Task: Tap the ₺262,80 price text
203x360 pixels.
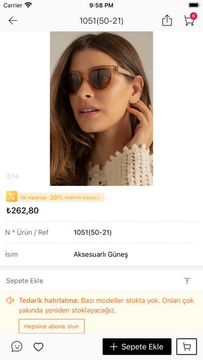Action: coord(23,211)
